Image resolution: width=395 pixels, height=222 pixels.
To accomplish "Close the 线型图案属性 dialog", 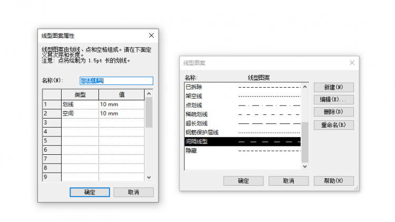I will [151, 36].
